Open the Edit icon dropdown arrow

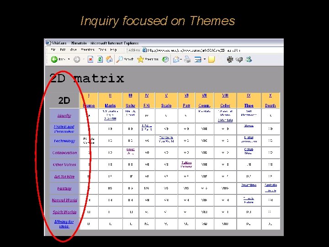[204, 59]
